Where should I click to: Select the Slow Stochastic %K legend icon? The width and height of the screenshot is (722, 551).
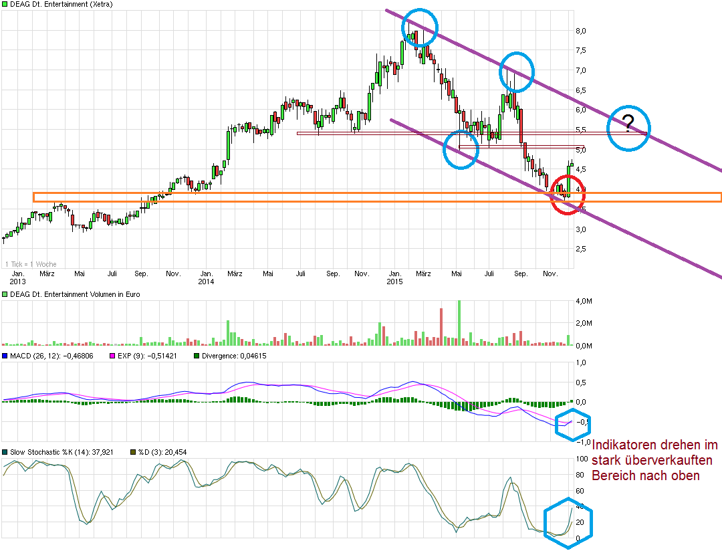pyautogui.click(x=5, y=452)
